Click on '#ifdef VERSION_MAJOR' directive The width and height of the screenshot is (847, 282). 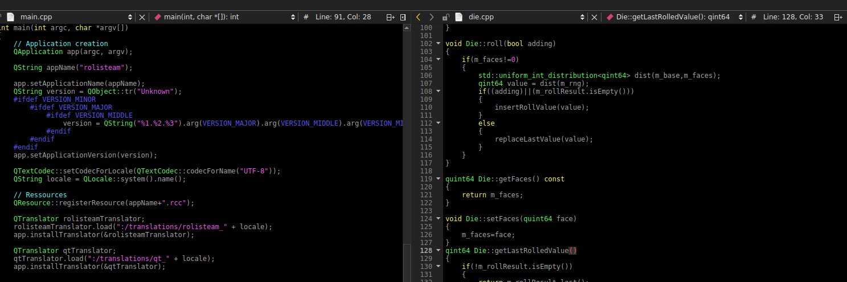point(71,107)
